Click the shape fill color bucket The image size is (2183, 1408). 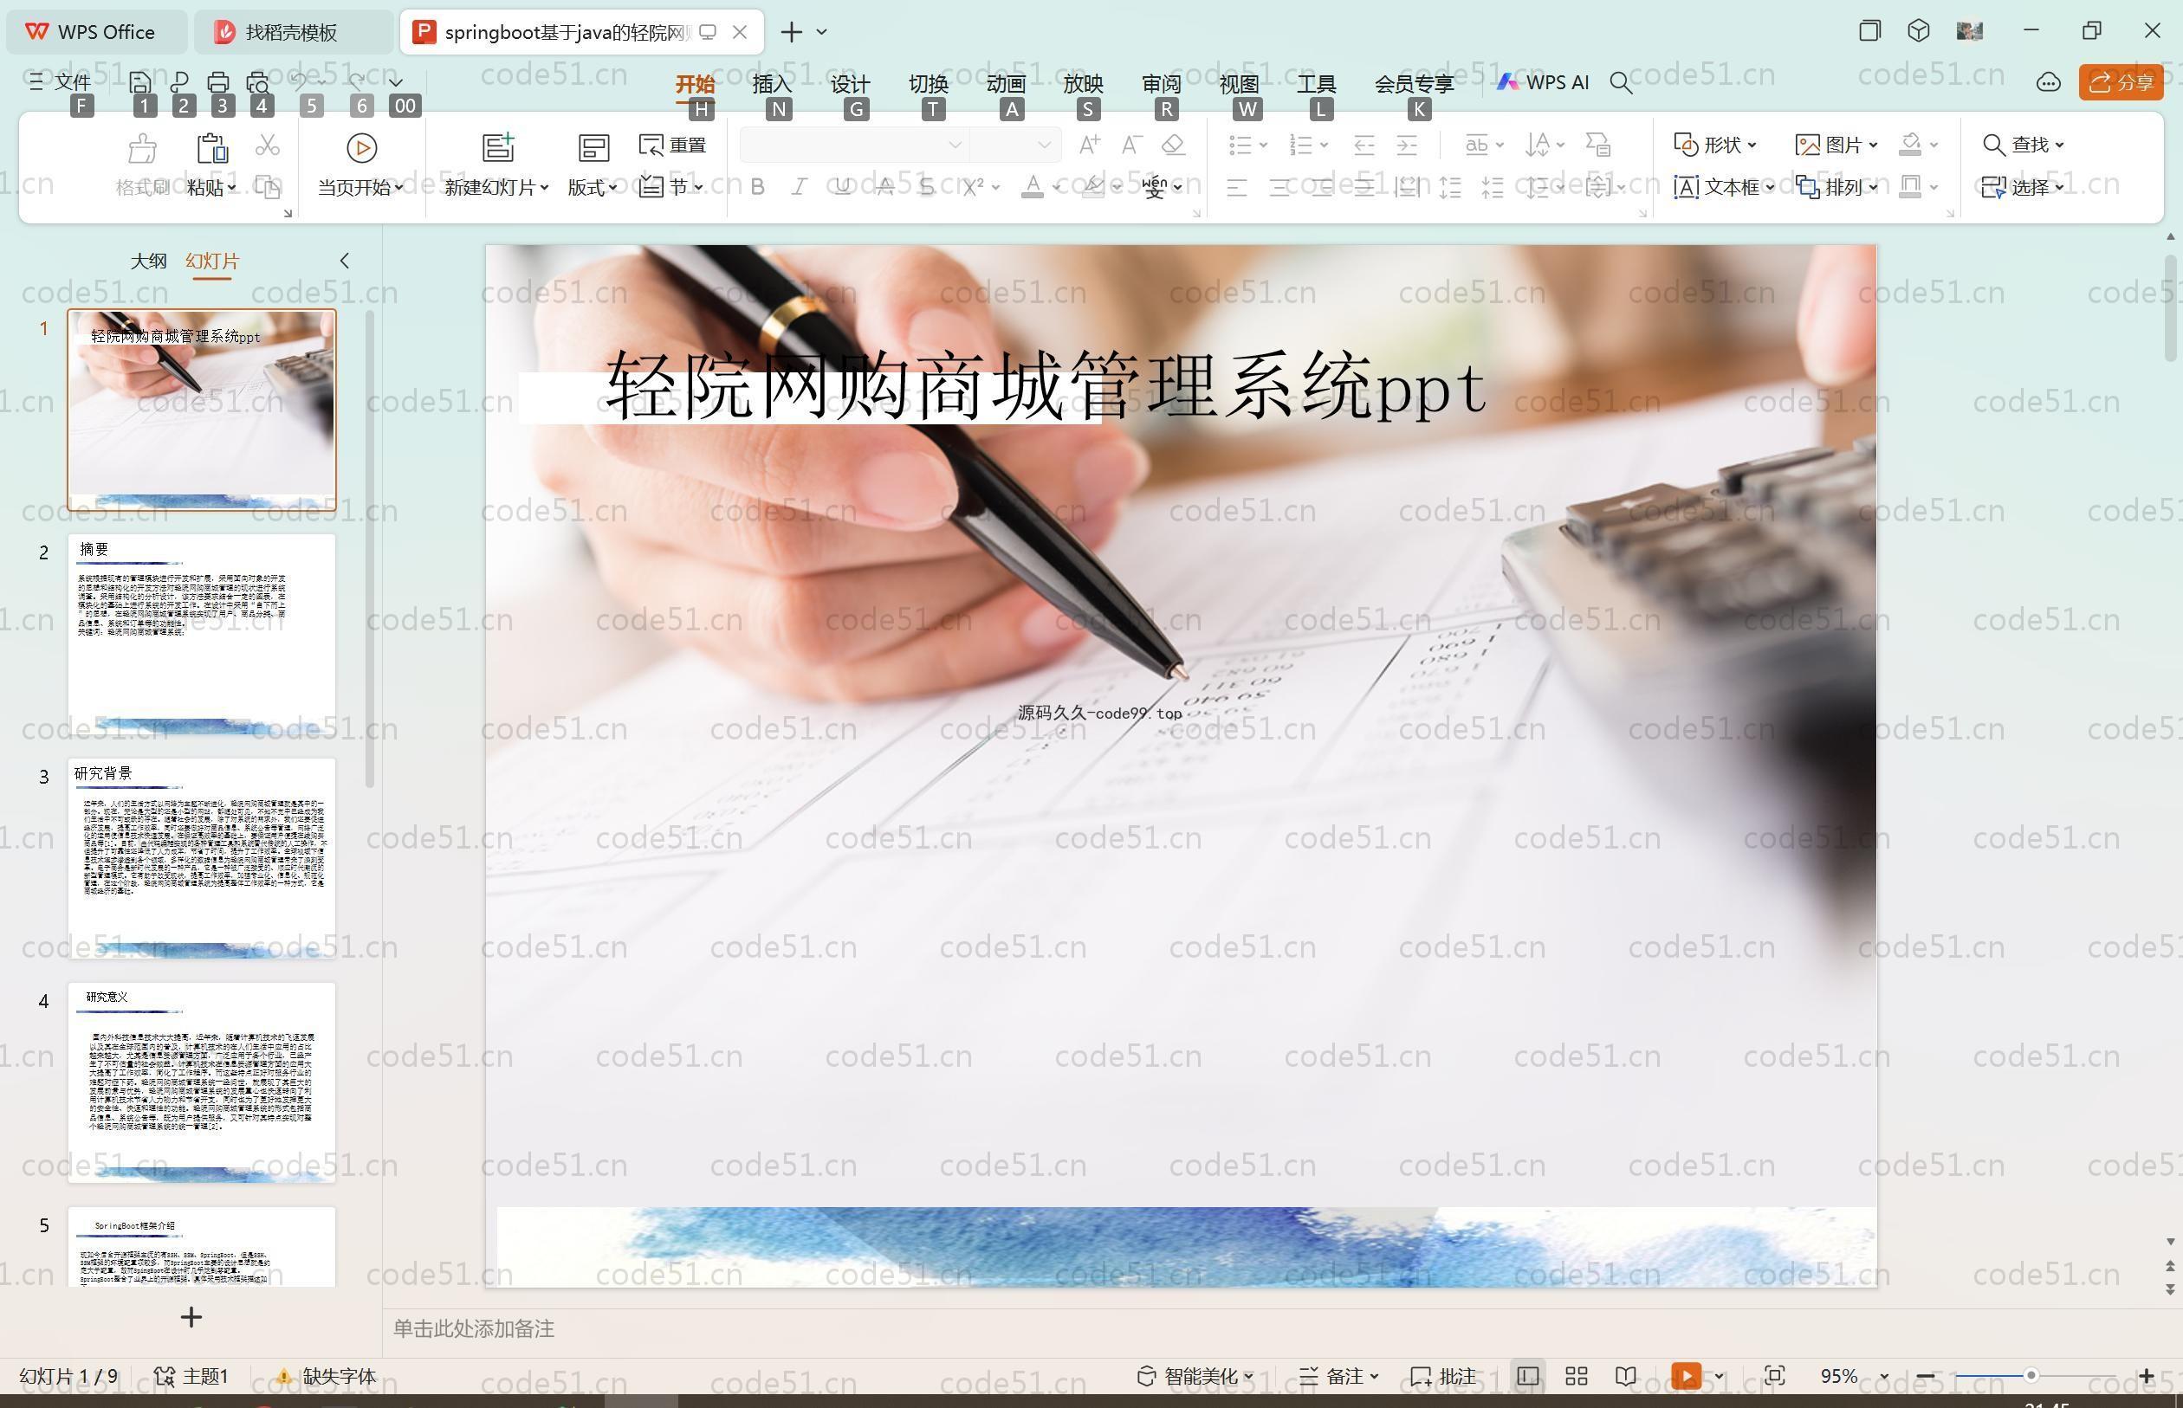pyautogui.click(x=1910, y=145)
